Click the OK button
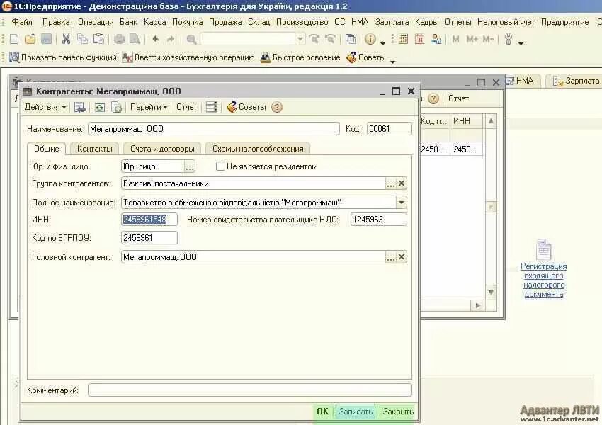This screenshot has height=425, width=602. point(322,412)
